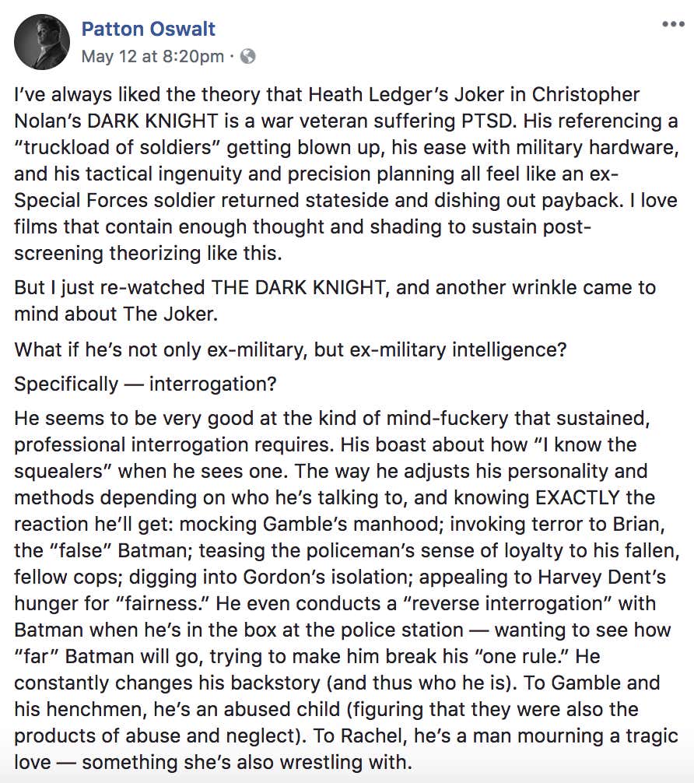Click the Patton Oswalt name link

(149, 30)
